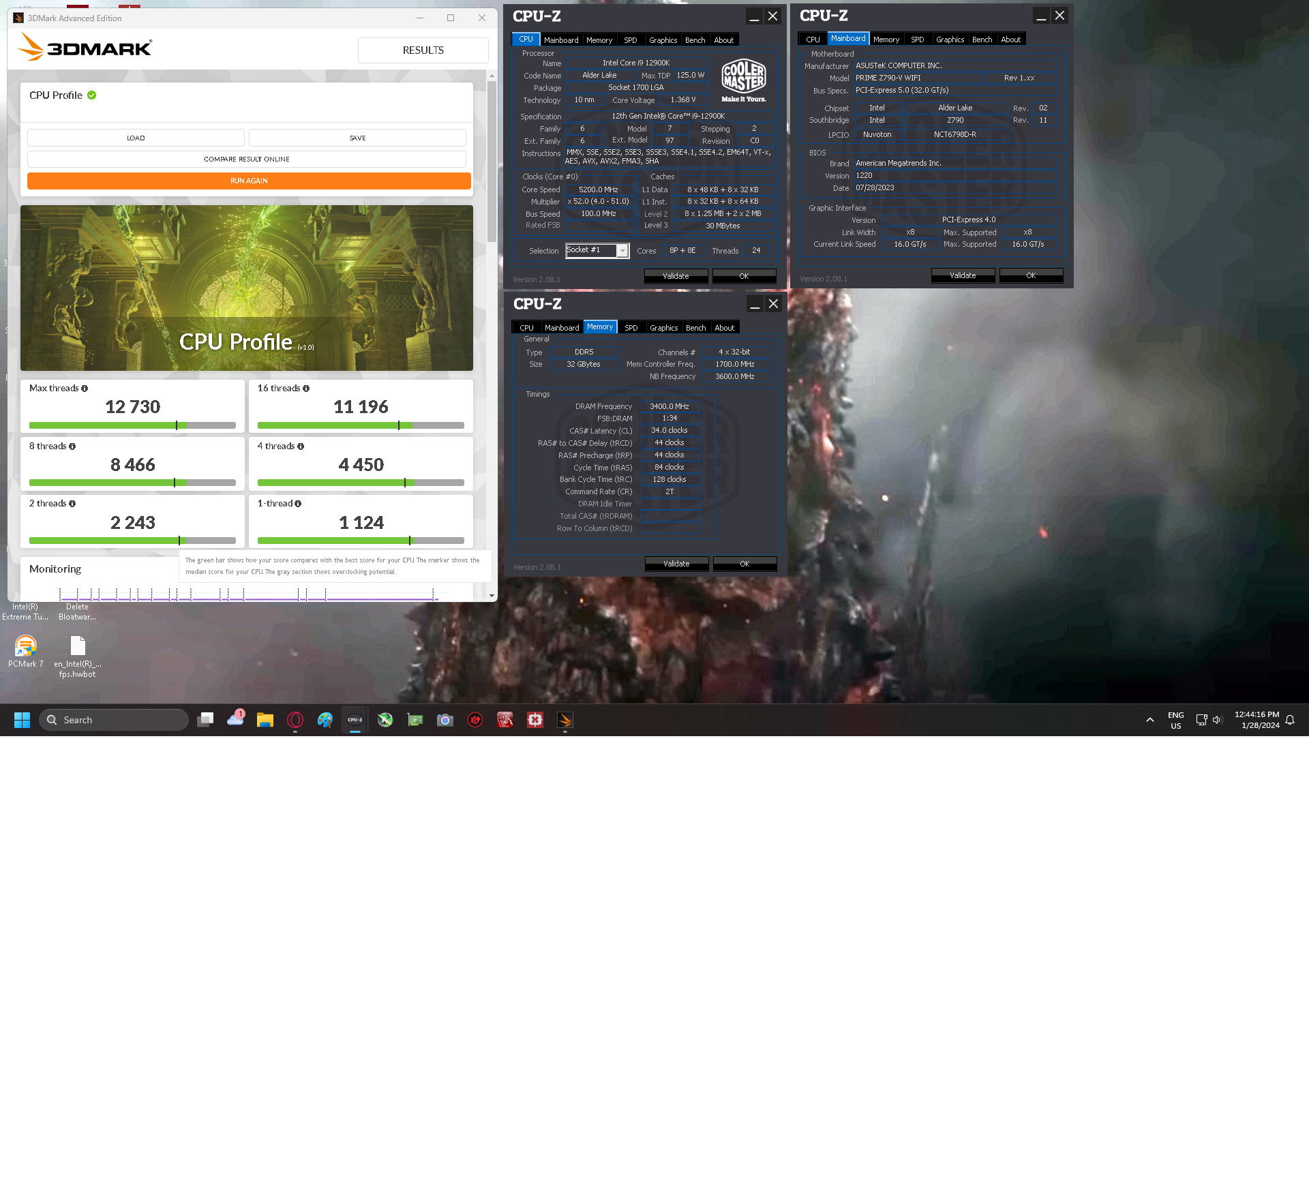Open Bench tab in Memory window
The height and width of the screenshot is (1182, 1309).
coord(695,328)
